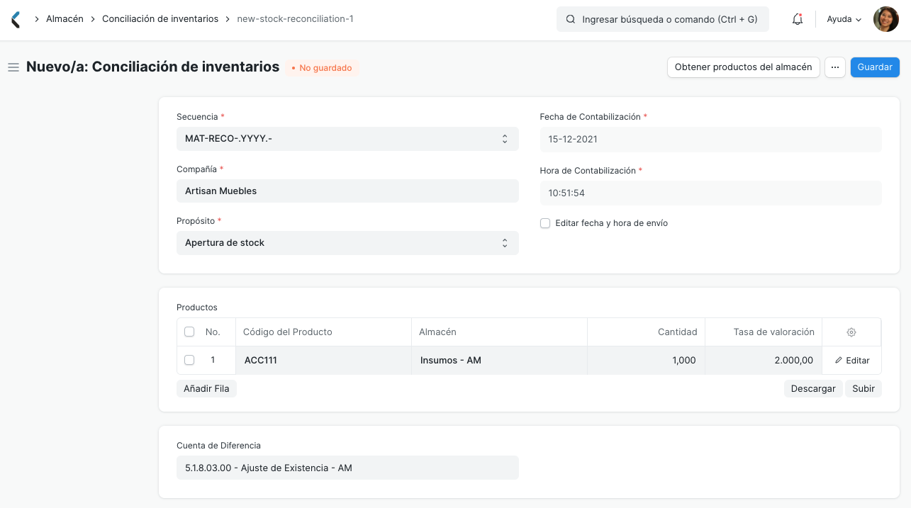Open the Secuencia dropdown

coord(347,139)
